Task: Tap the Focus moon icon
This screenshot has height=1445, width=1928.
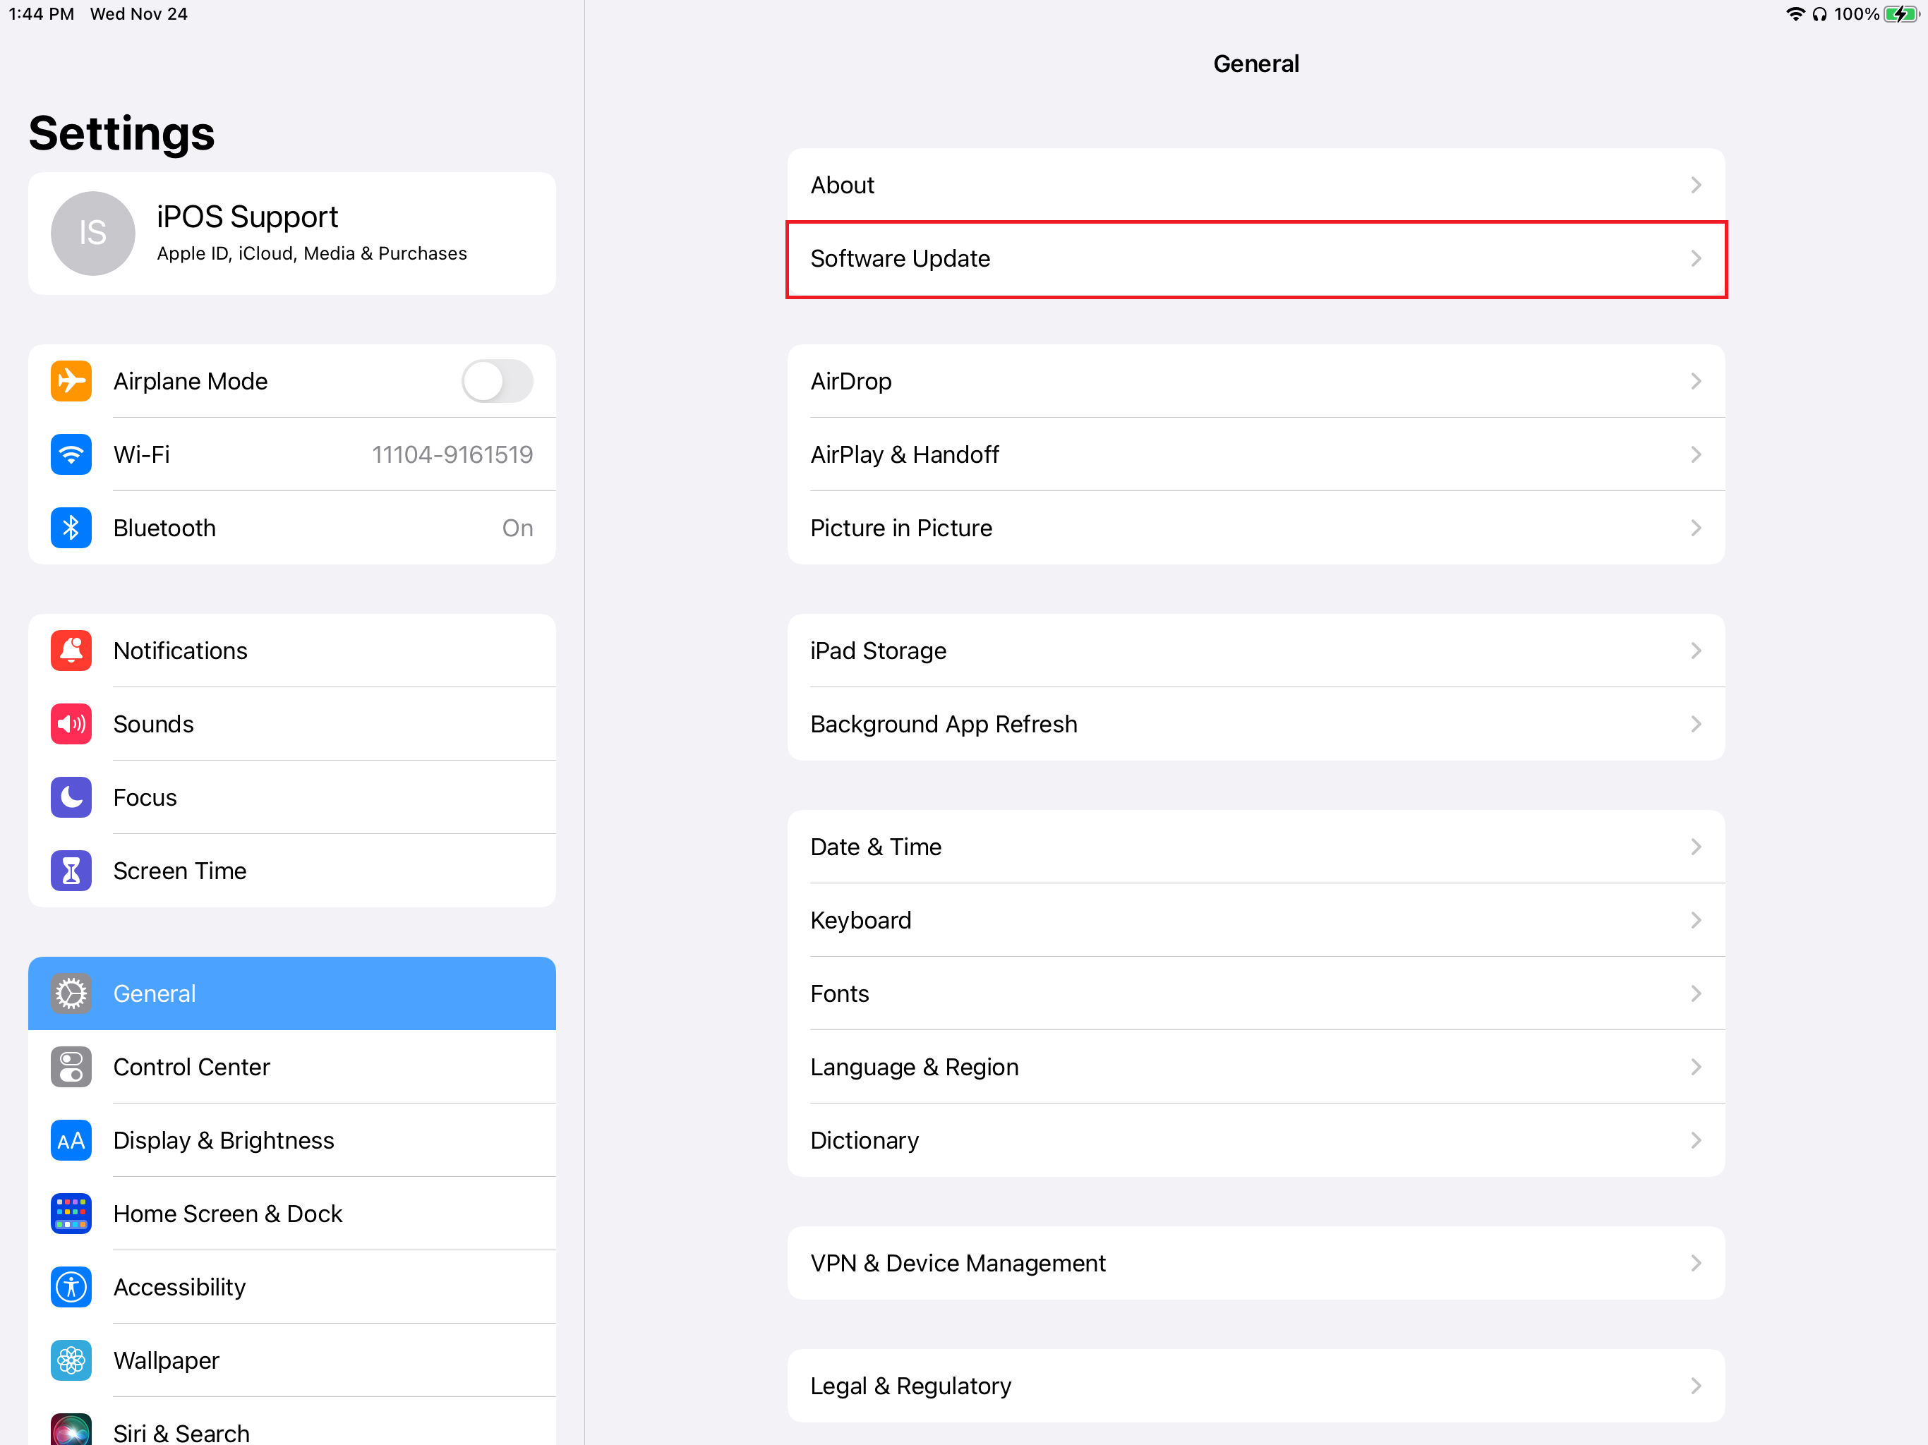Action: pos(71,797)
